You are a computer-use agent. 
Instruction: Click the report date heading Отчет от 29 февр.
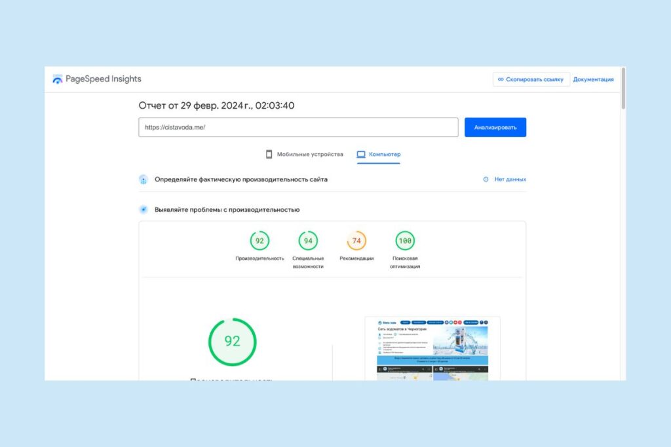click(216, 105)
